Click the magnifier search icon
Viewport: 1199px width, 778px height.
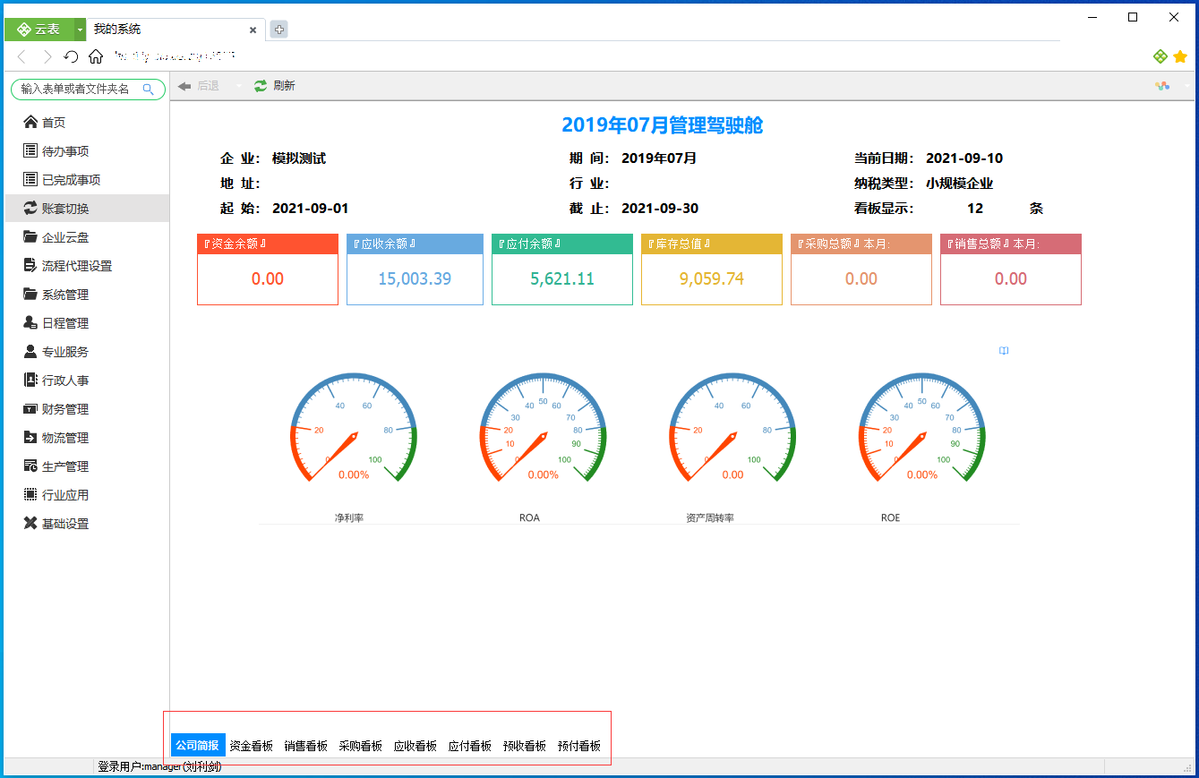pos(149,89)
